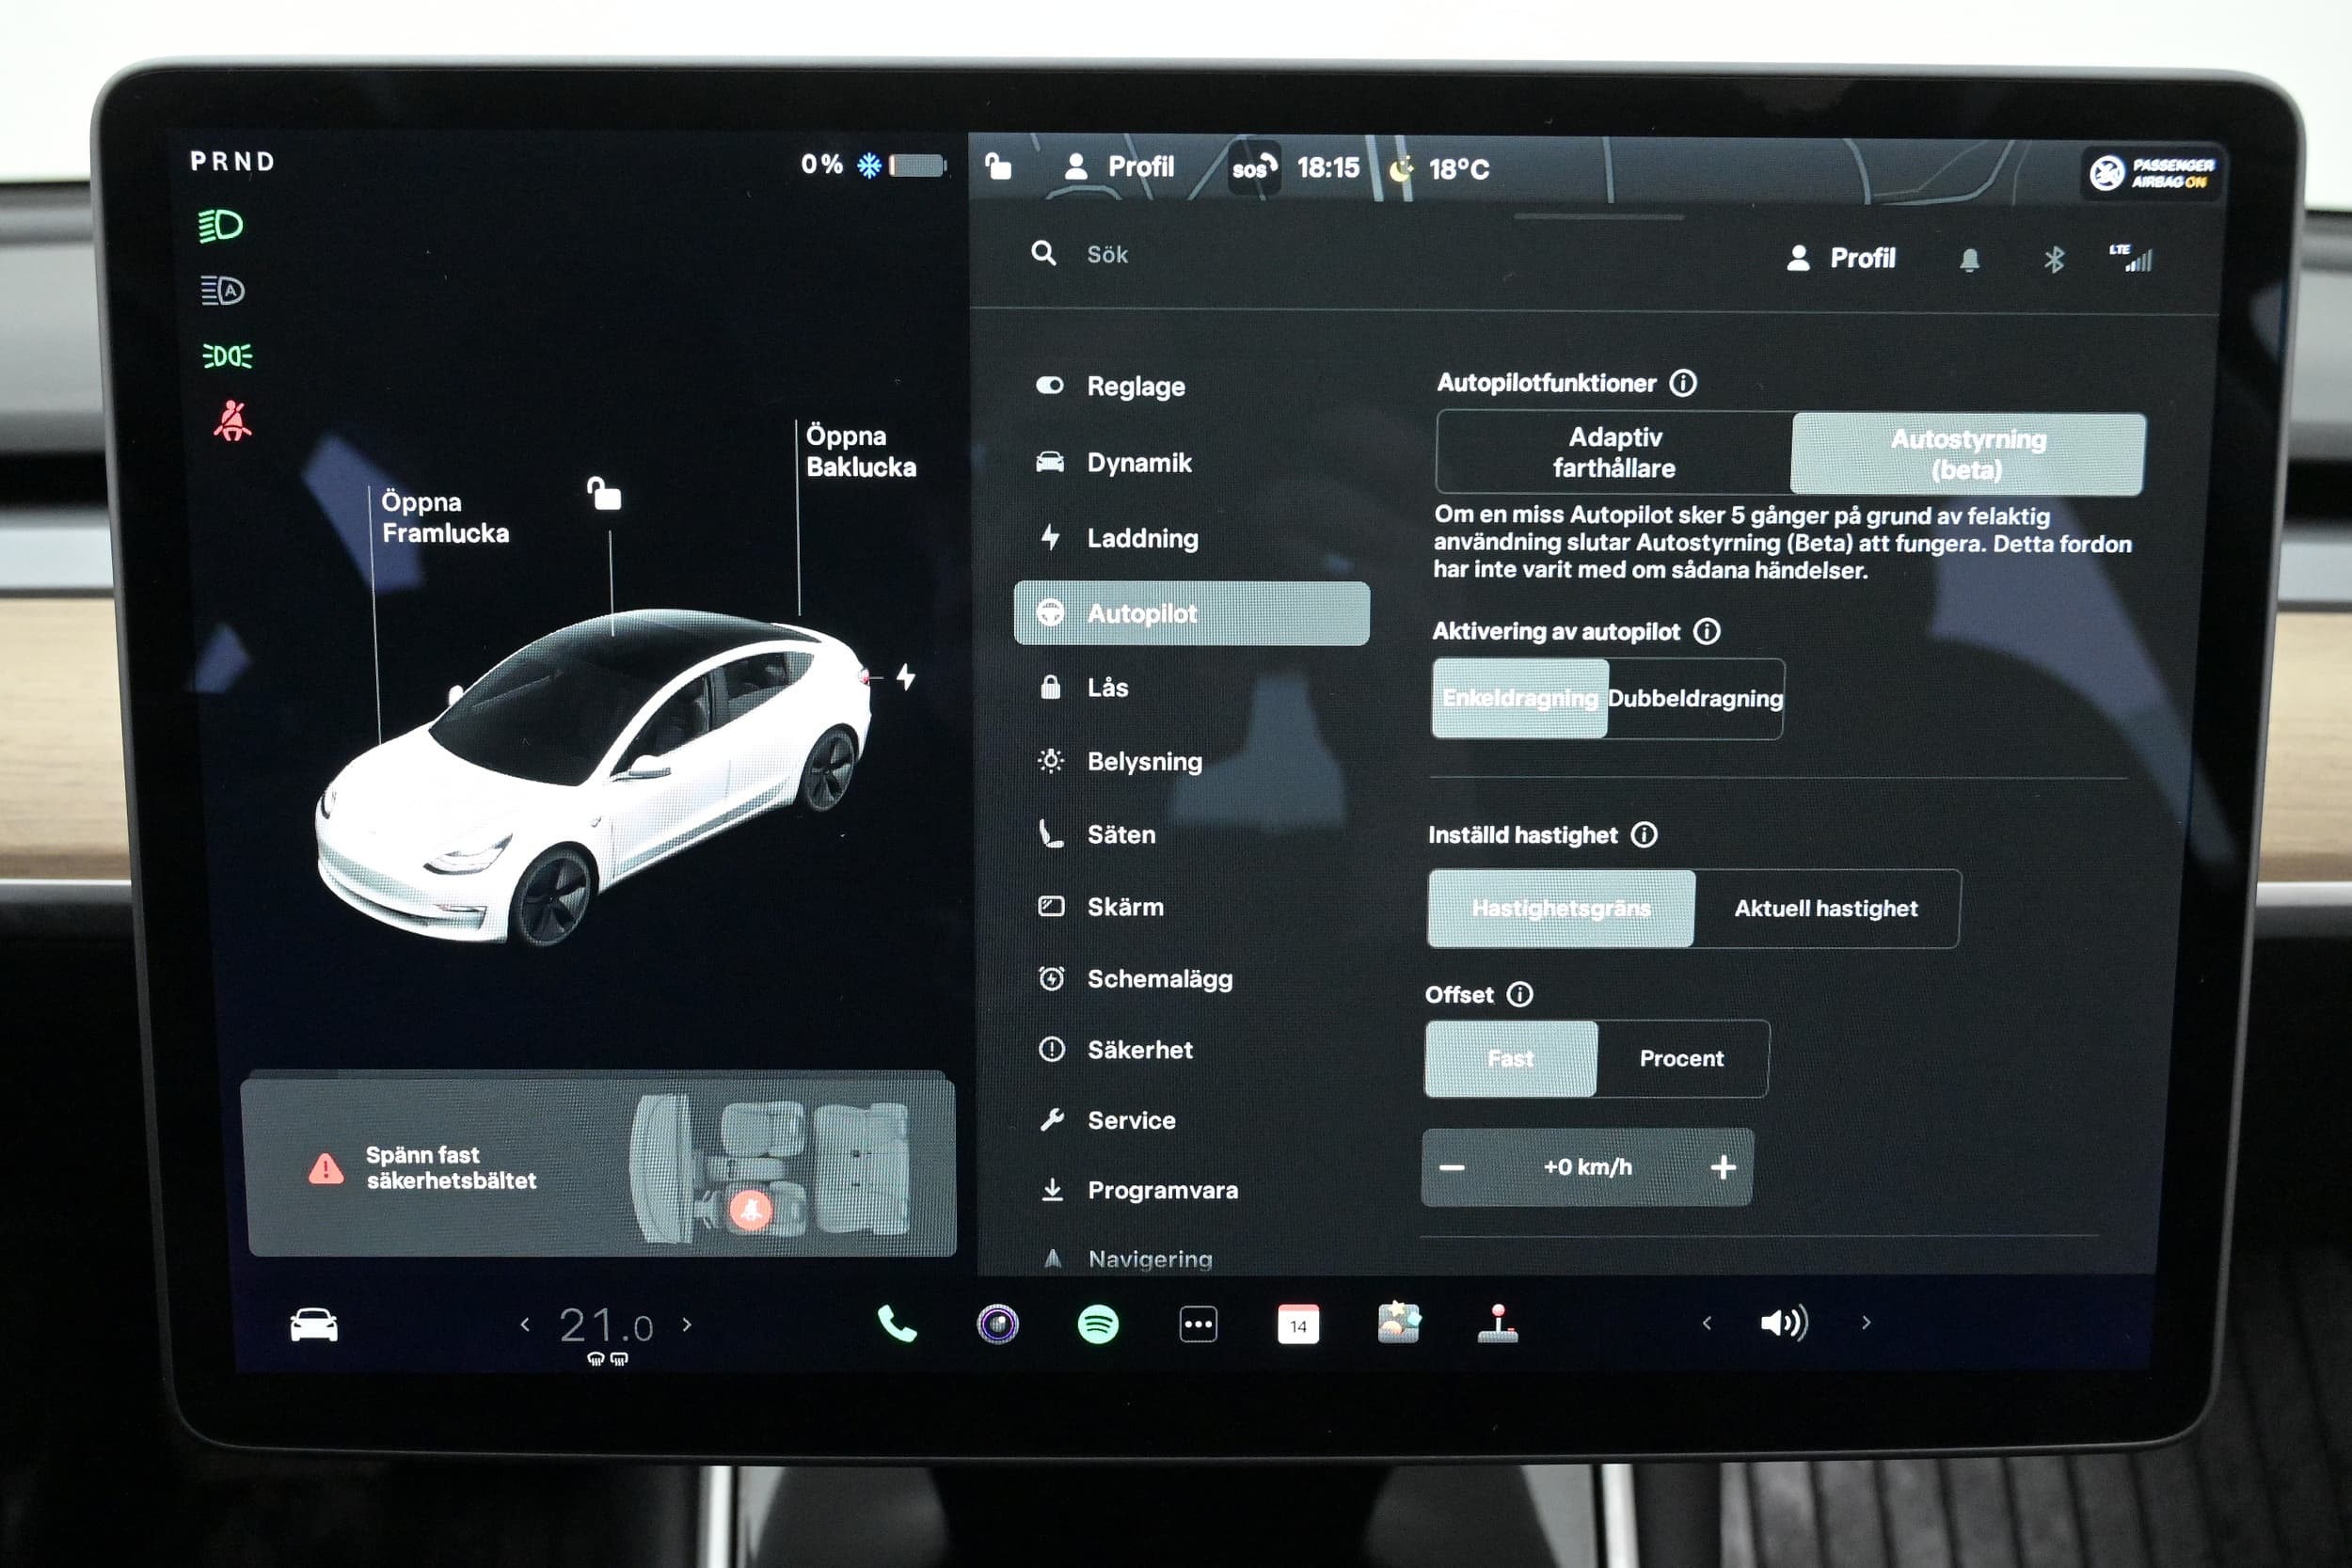
Task: Tap the Spänn fast säkerhetsbältet alert
Action: coord(601,1165)
